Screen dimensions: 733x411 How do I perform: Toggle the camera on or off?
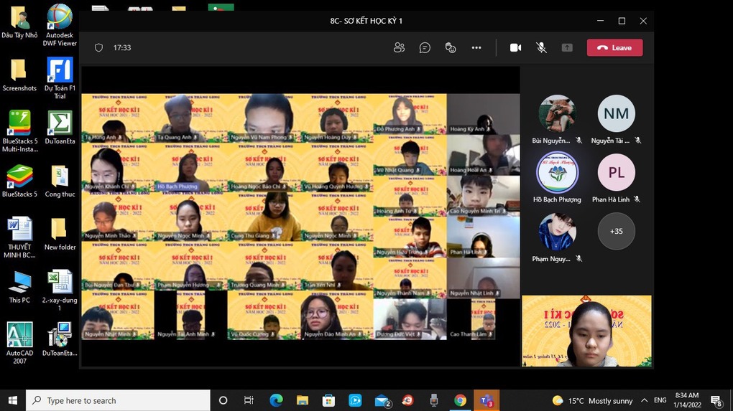pyautogui.click(x=515, y=48)
